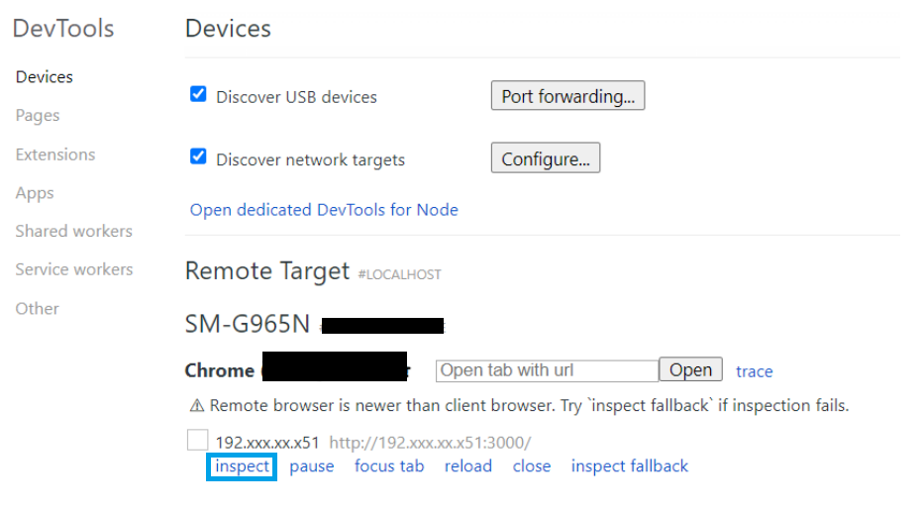This screenshot has height=512, width=923.
Task: Select Devices in the sidebar
Action: pyautogui.click(x=45, y=77)
